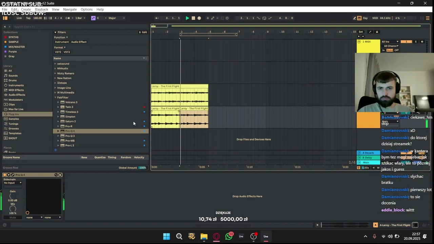Set monitor to Auto on MIDI track
The image size is (434, 244).
tap(390, 50)
